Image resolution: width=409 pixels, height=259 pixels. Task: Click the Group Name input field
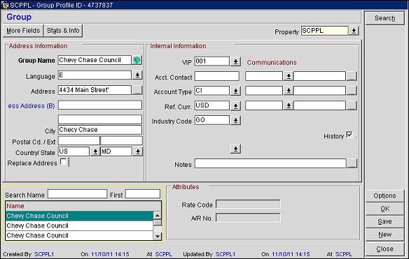[x=95, y=60]
